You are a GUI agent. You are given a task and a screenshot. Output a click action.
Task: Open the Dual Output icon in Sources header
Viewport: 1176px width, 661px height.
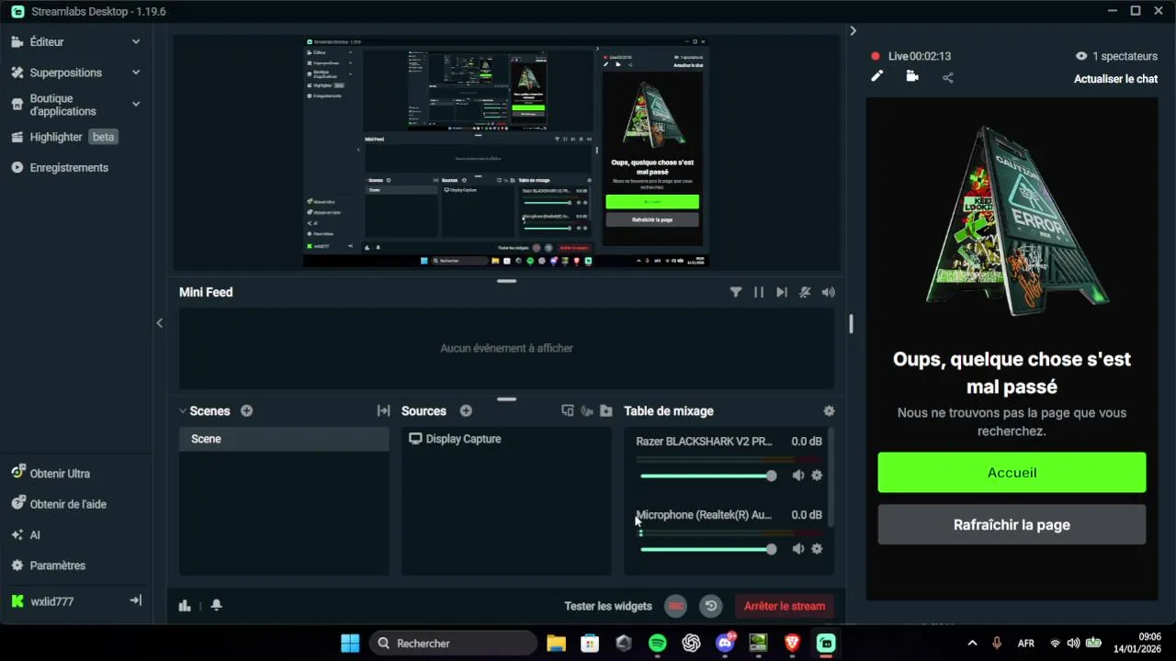pos(568,411)
